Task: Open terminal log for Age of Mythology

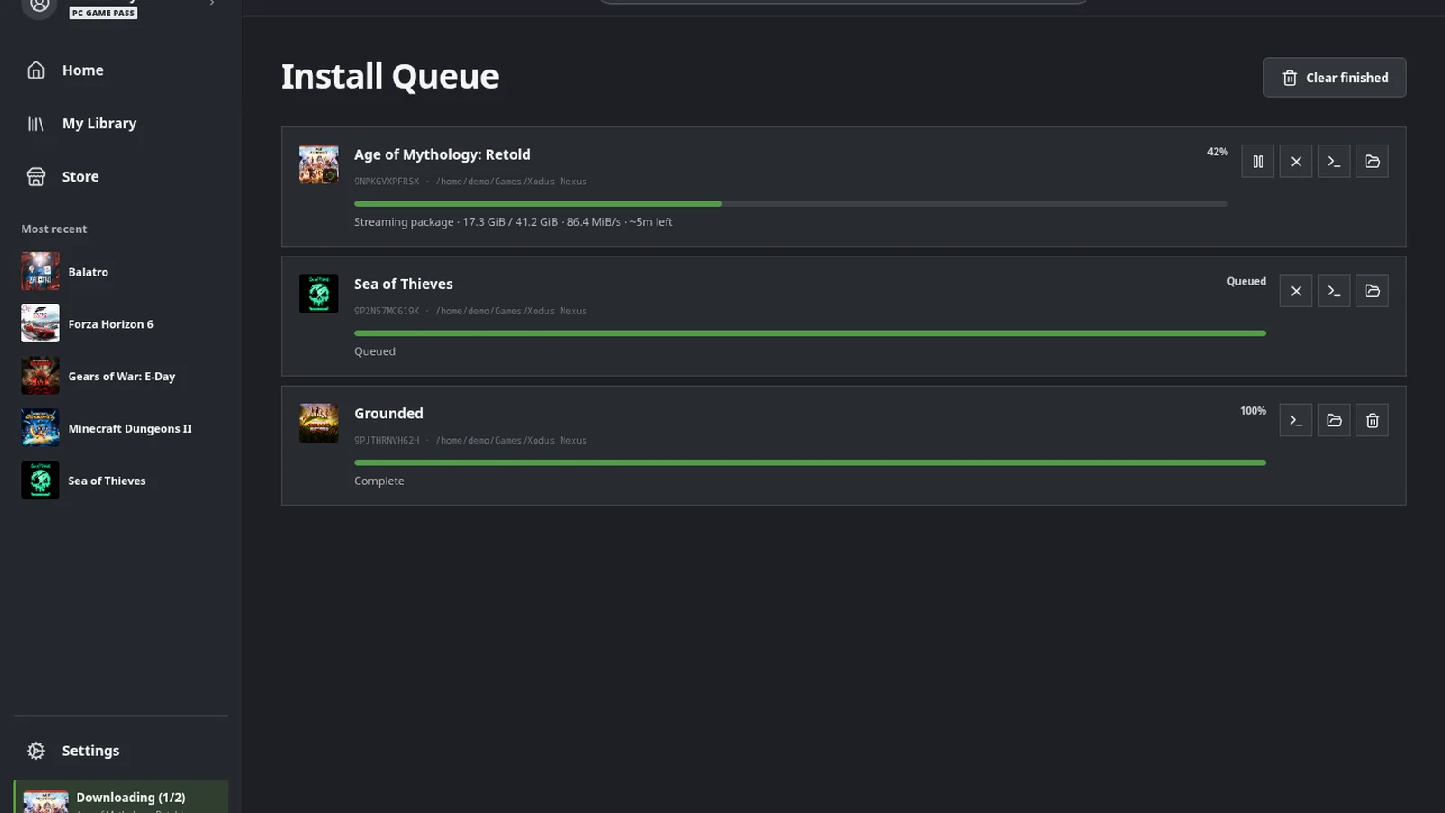Action: click(x=1334, y=162)
